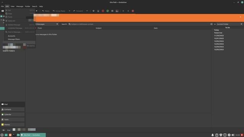Sort by the From column header
This screenshot has height=137, width=244.
click(x=40, y=28)
